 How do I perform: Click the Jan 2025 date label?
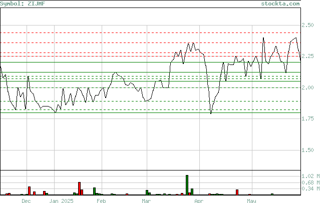click(x=61, y=201)
